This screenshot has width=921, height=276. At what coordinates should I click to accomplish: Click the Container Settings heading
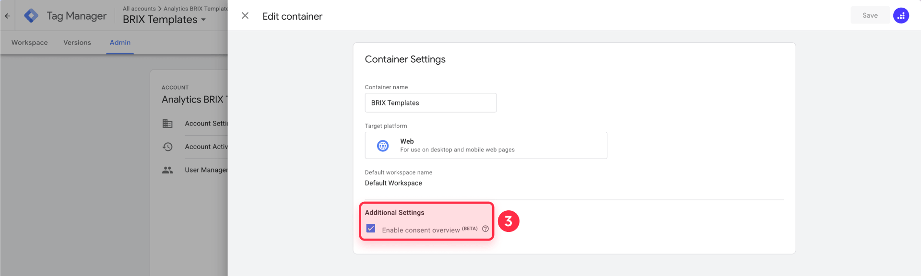tap(405, 59)
